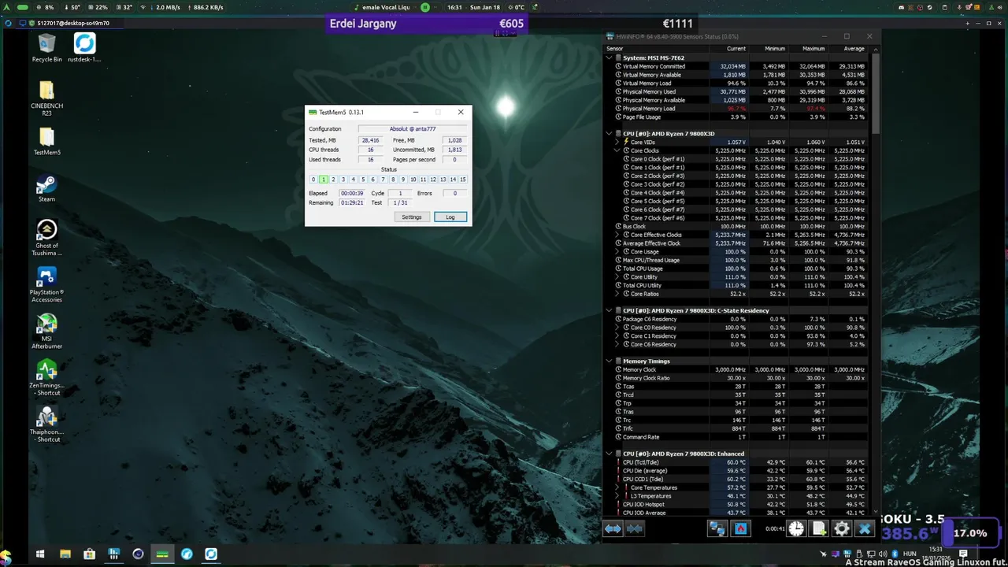Switch to the Cinebench taskbar icon
This screenshot has width=1008, height=567.
[x=138, y=554]
